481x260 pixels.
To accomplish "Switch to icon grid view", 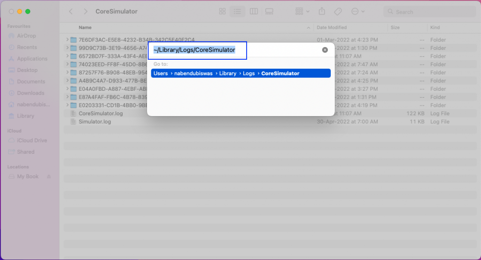I will coord(222,12).
